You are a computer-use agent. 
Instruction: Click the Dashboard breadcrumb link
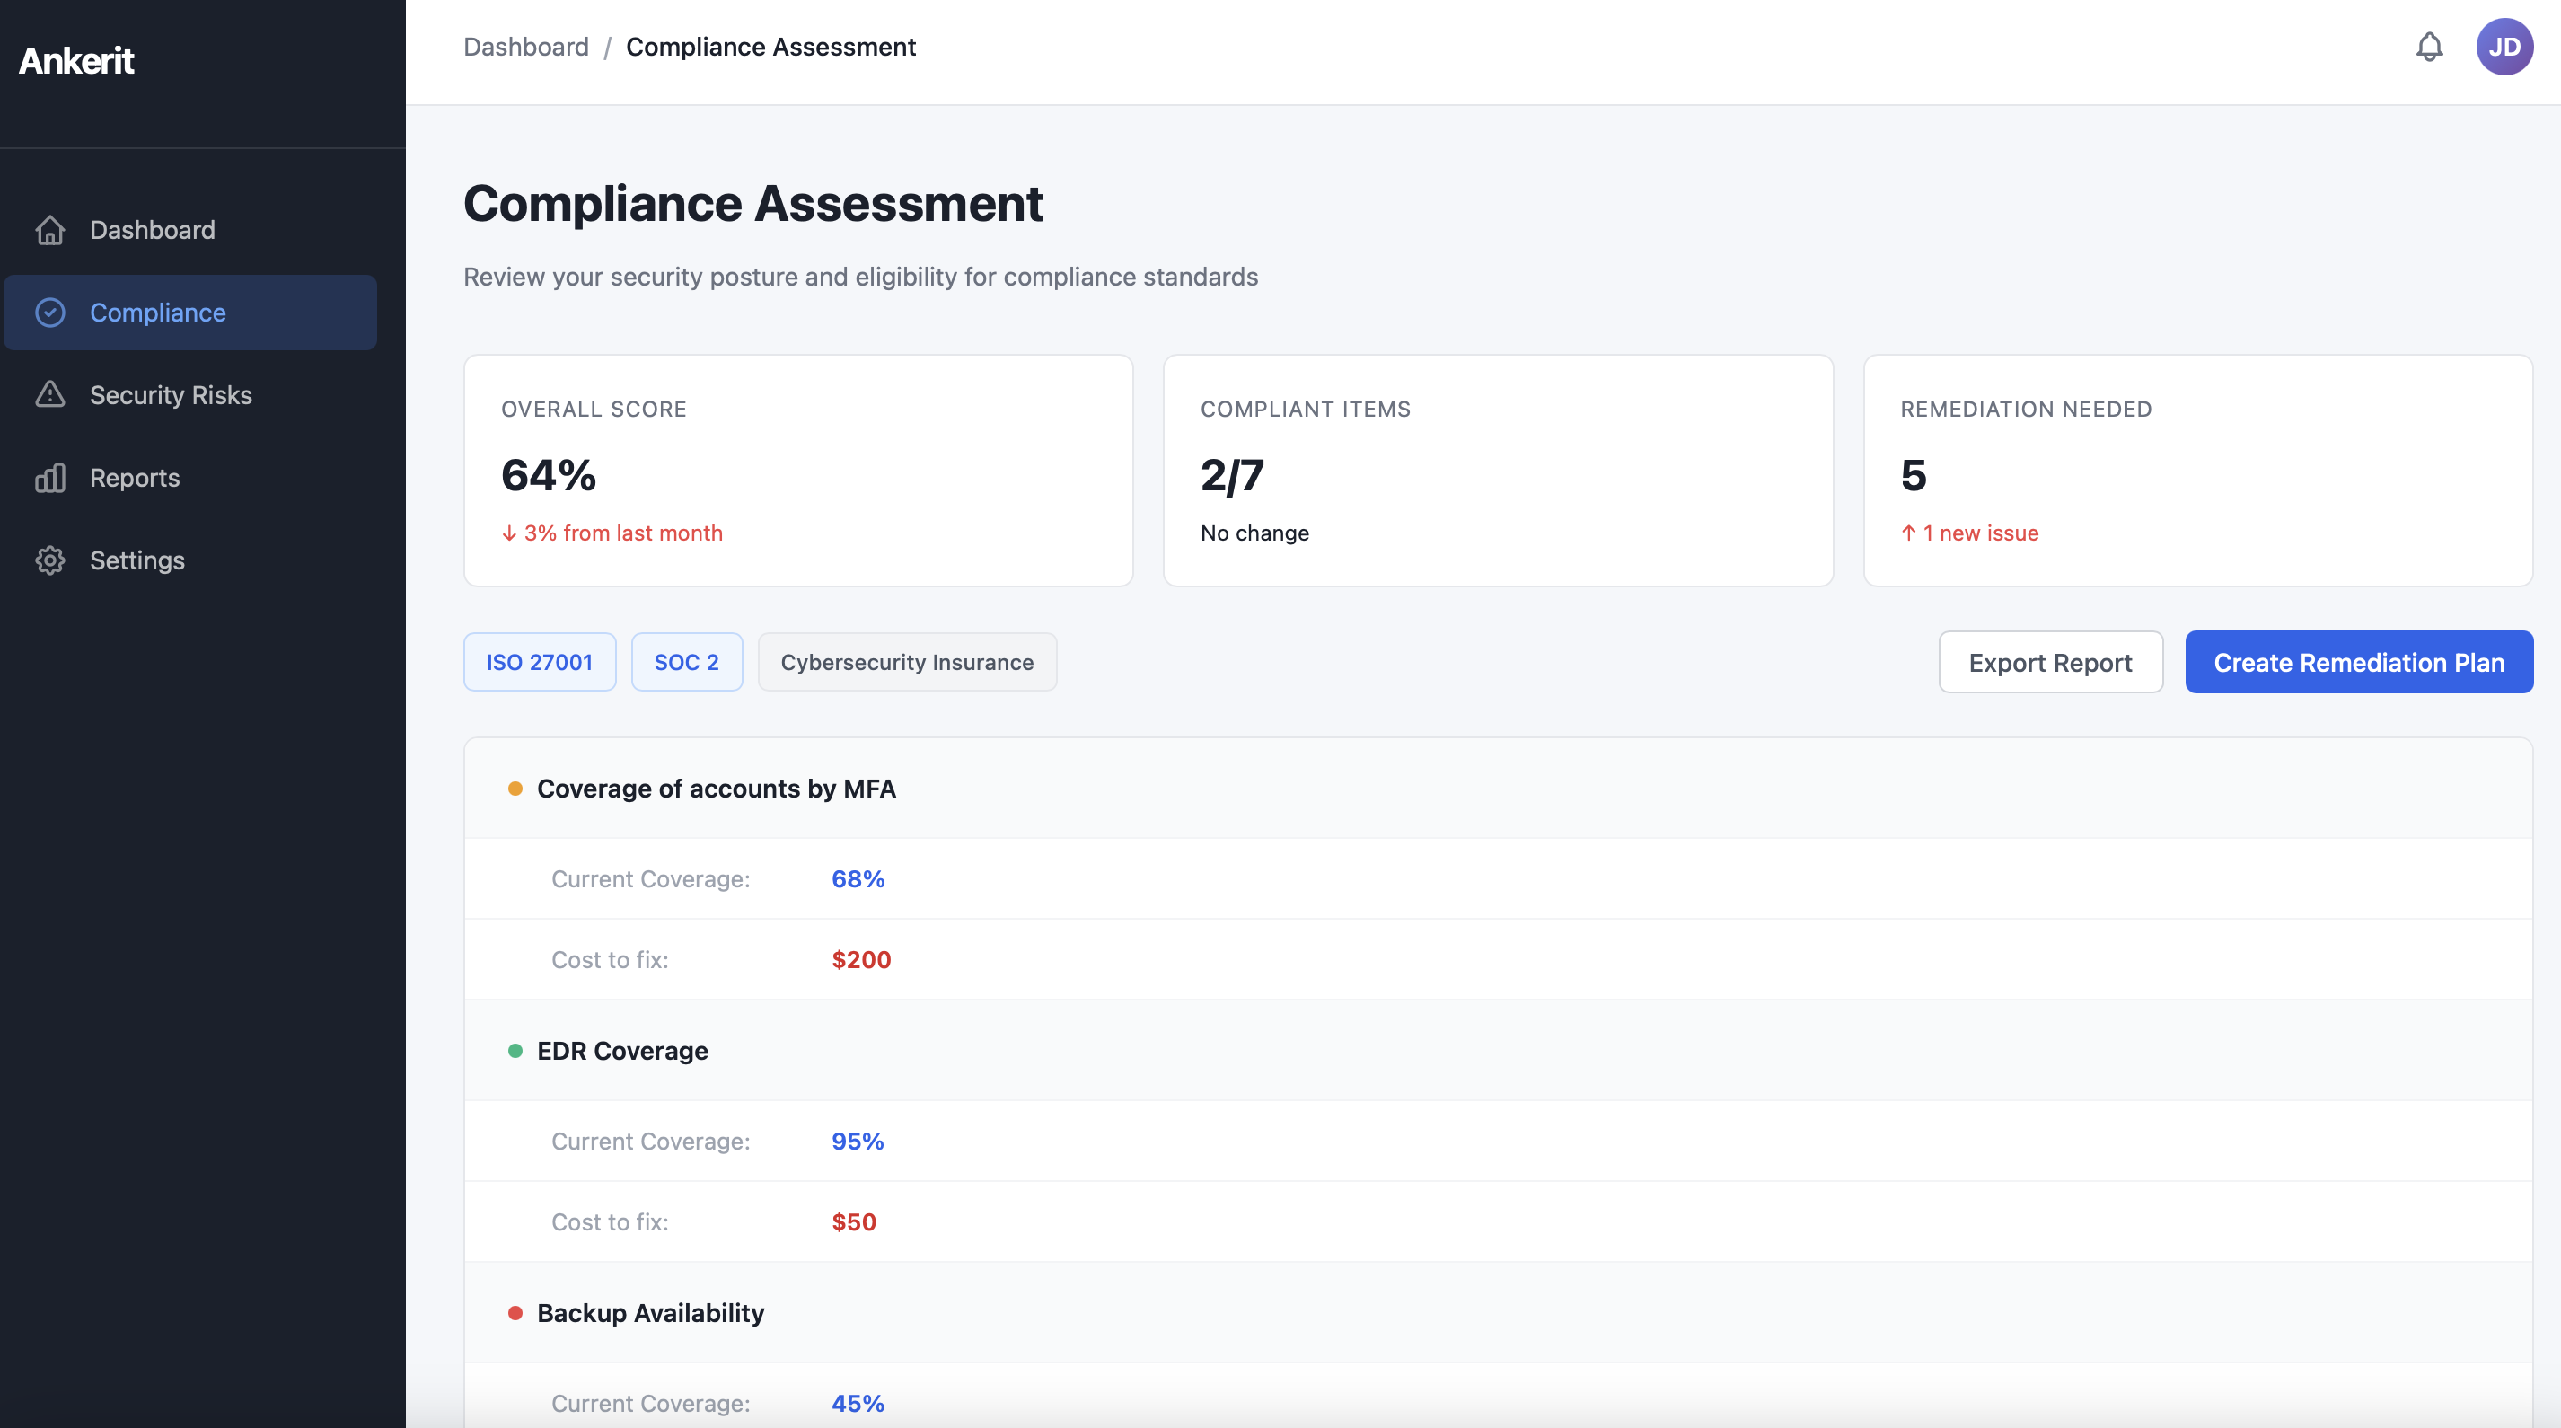[x=526, y=47]
